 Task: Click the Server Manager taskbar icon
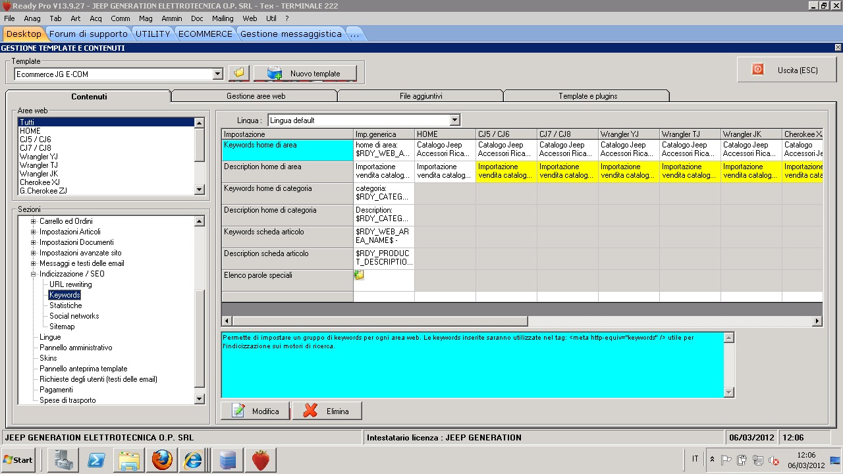pos(64,460)
